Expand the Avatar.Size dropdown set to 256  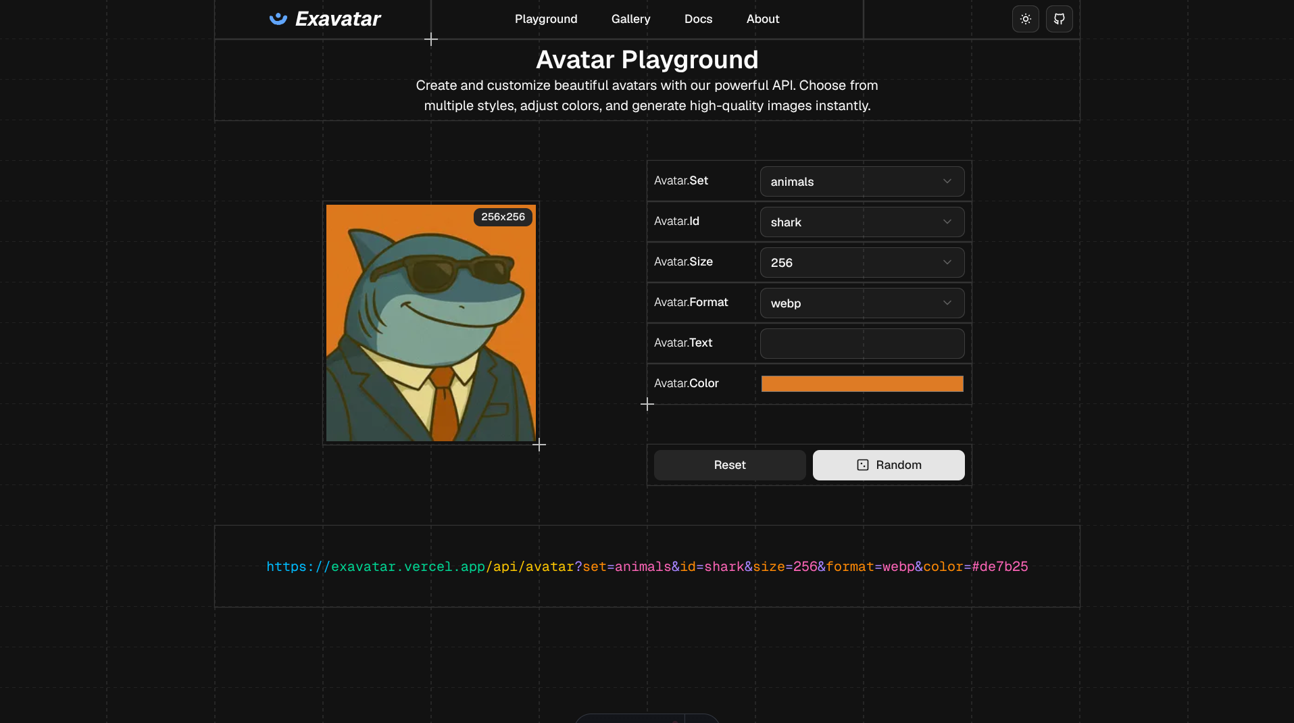[x=862, y=262]
